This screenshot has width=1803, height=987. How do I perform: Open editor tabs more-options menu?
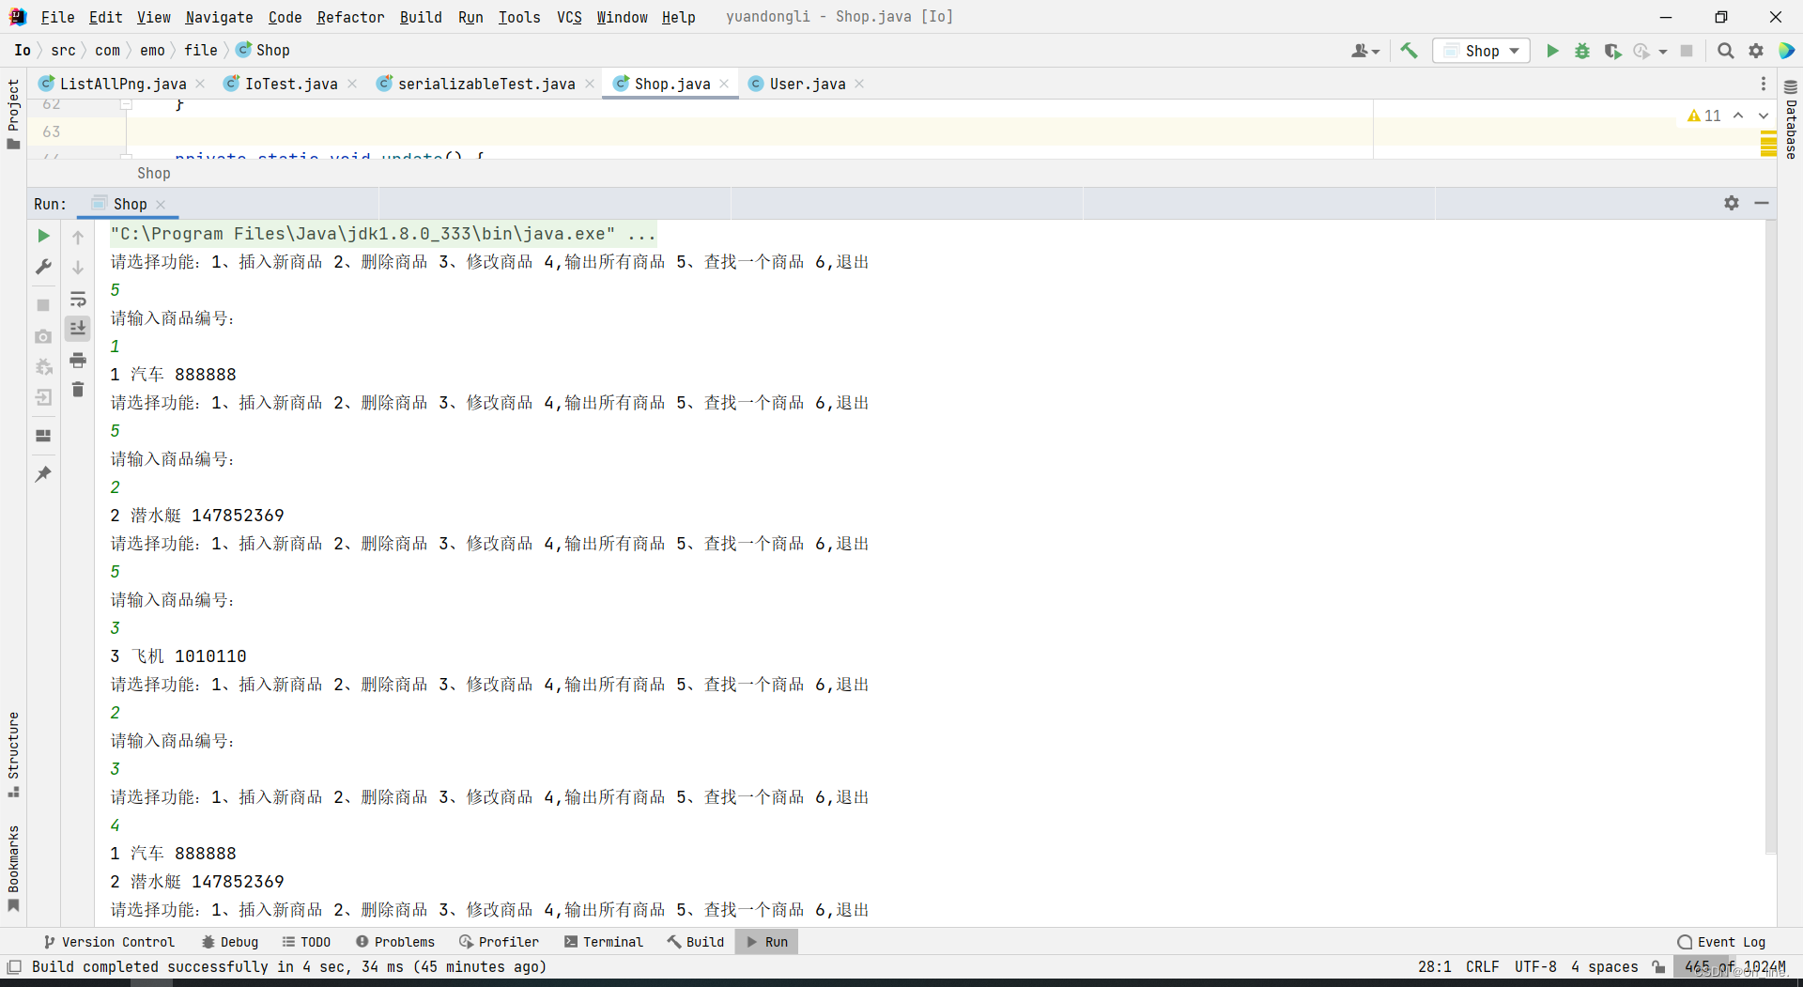pyautogui.click(x=1764, y=84)
